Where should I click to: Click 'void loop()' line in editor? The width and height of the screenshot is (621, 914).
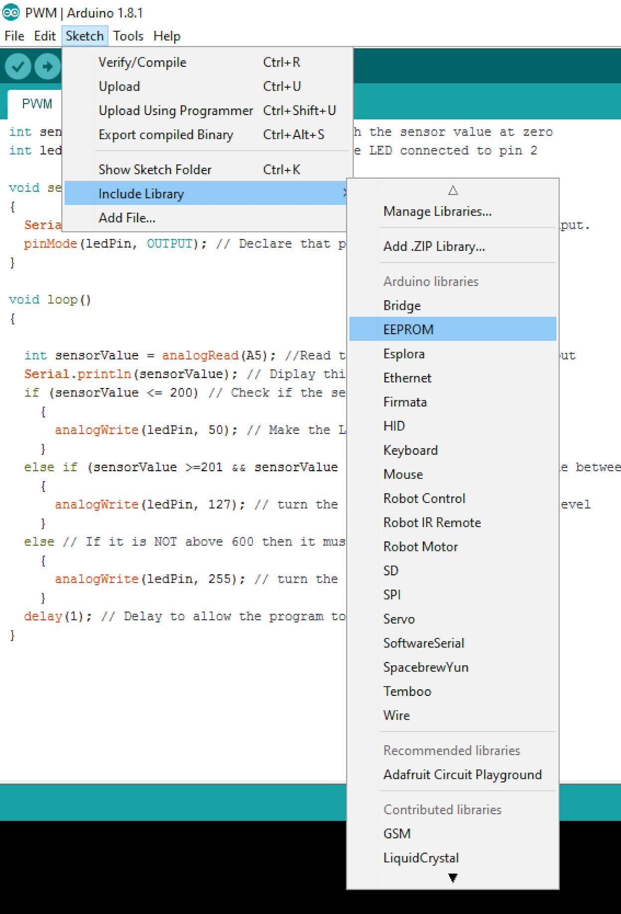(x=50, y=300)
